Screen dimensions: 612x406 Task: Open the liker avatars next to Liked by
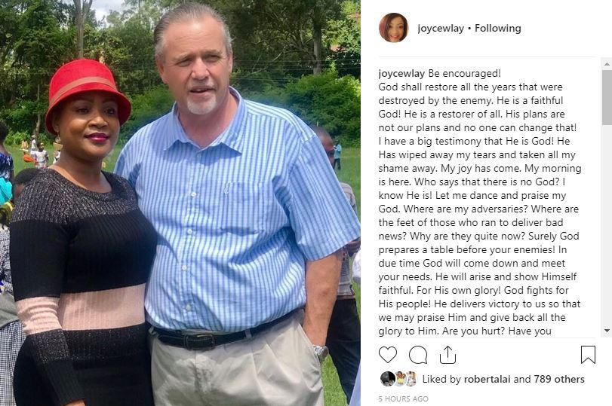click(398, 379)
